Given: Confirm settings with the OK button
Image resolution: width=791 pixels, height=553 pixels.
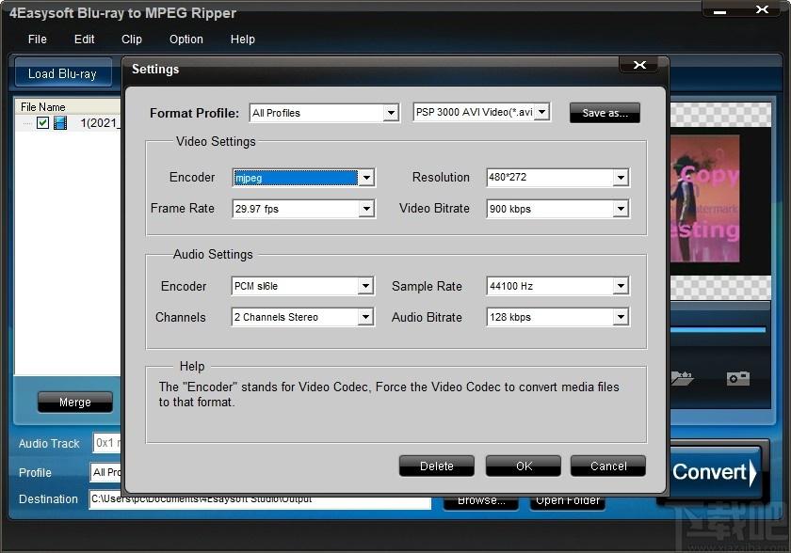Looking at the screenshot, I should [x=524, y=466].
